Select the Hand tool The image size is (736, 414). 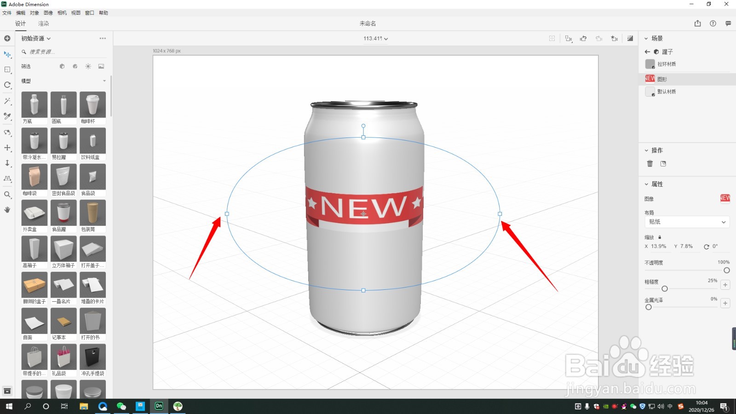coord(7,210)
